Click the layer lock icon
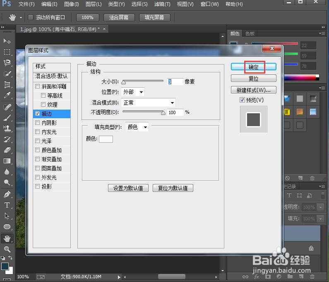The width and height of the screenshot is (329, 282). 311,248
